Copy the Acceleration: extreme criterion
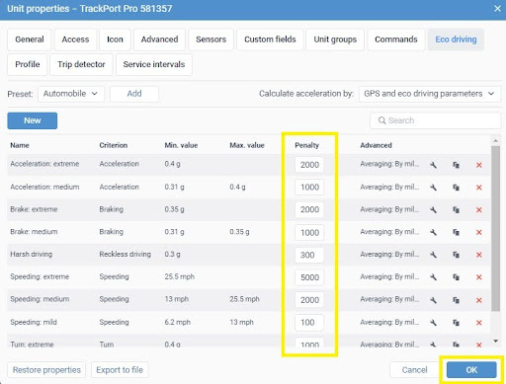 coord(456,165)
